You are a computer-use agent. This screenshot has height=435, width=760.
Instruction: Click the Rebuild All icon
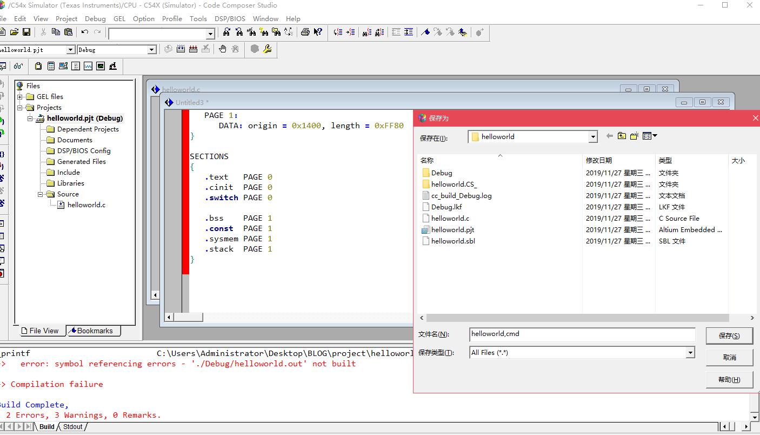pyautogui.click(x=193, y=49)
